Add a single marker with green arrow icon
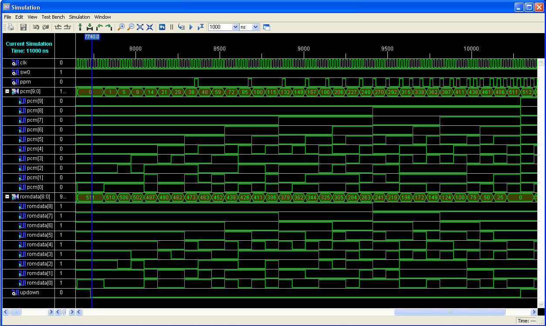Screen dimensions: 546x326 [x=80, y=27]
